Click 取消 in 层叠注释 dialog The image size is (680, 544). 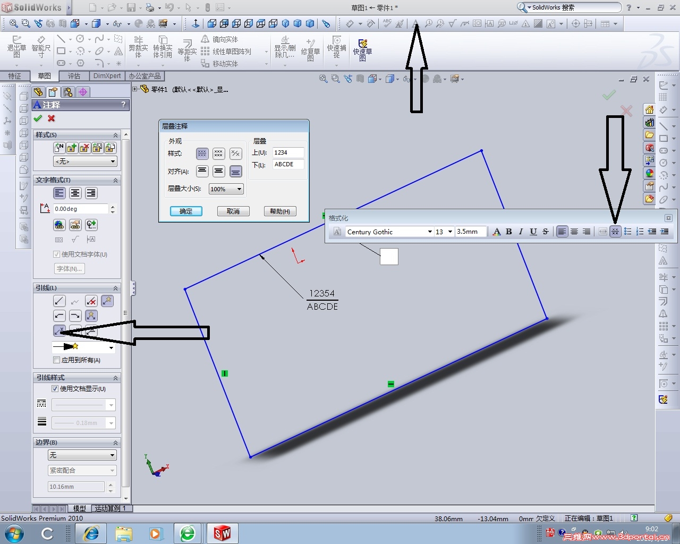233,211
